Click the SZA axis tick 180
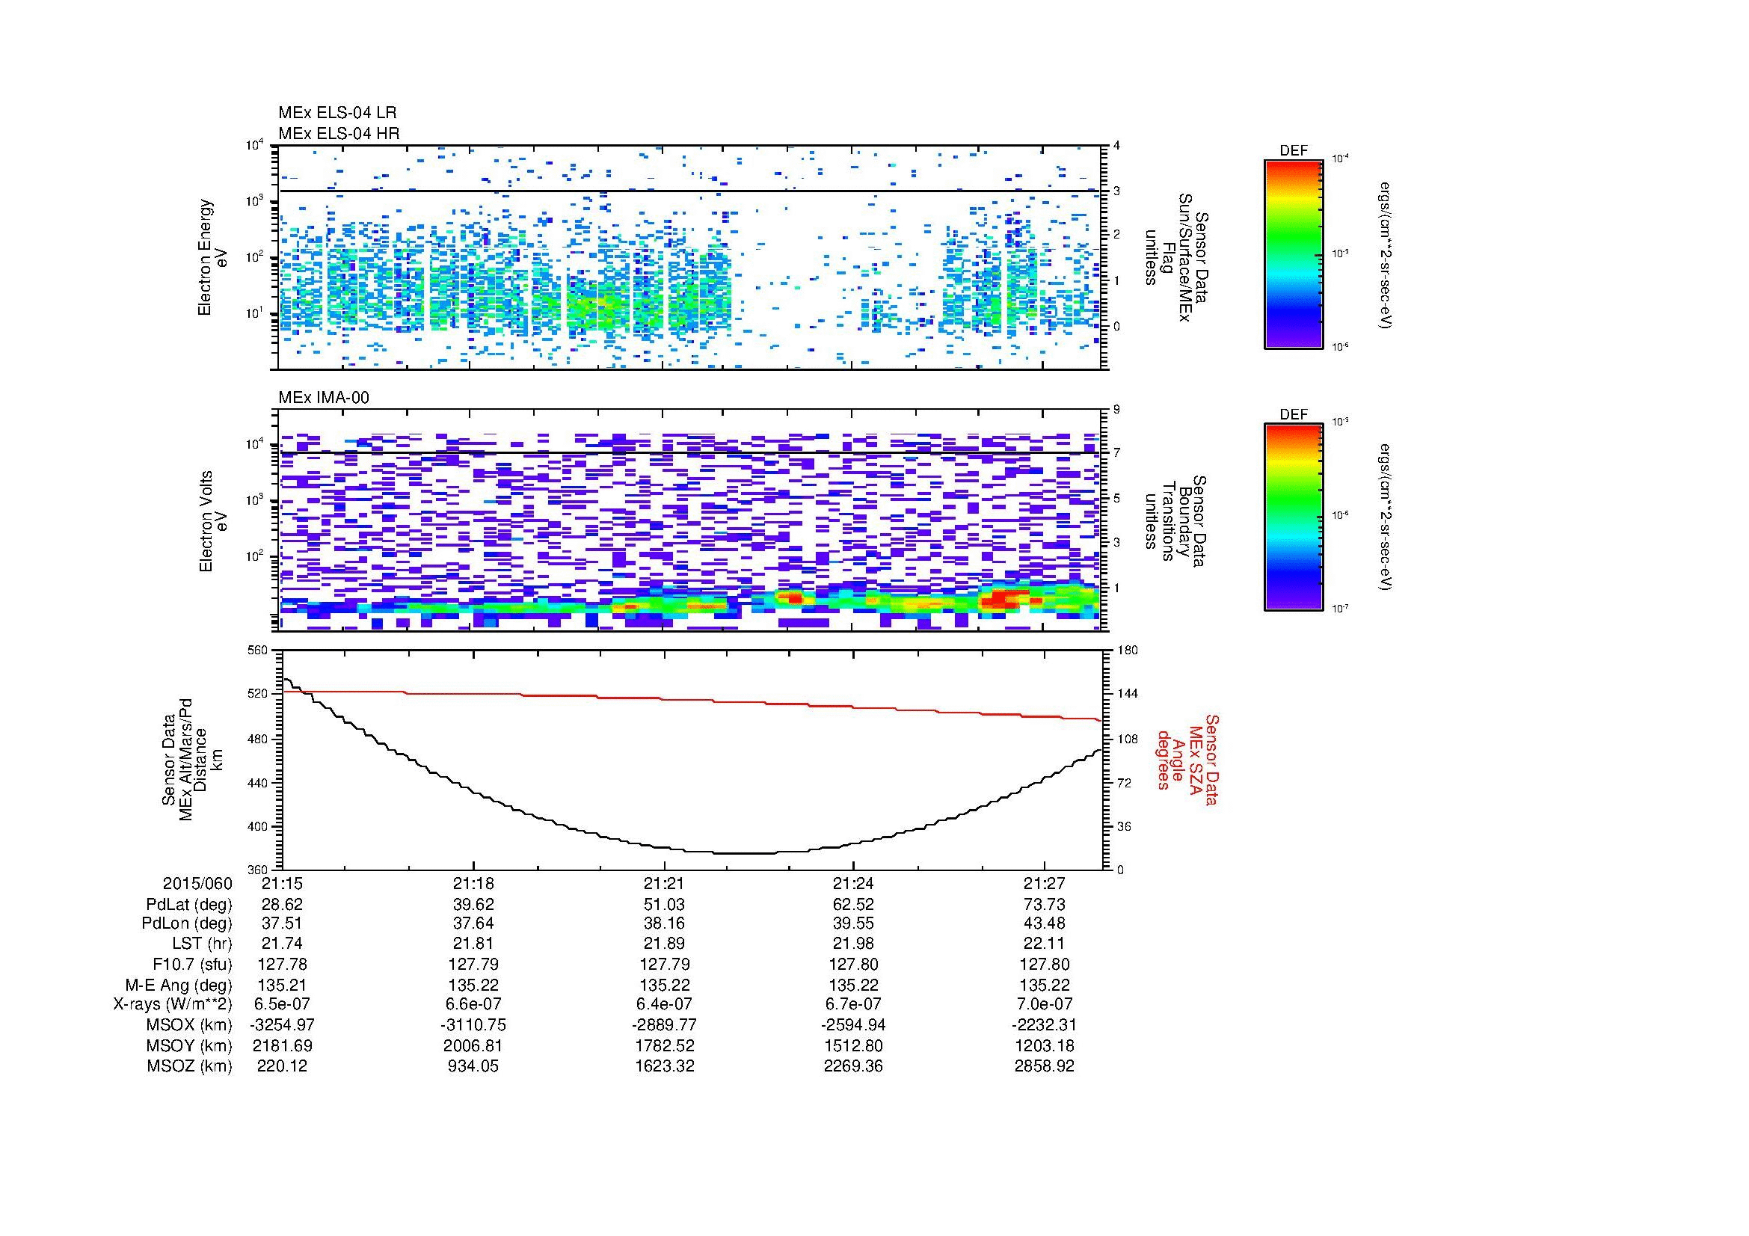1749x1236 pixels. pyautogui.click(x=1128, y=651)
